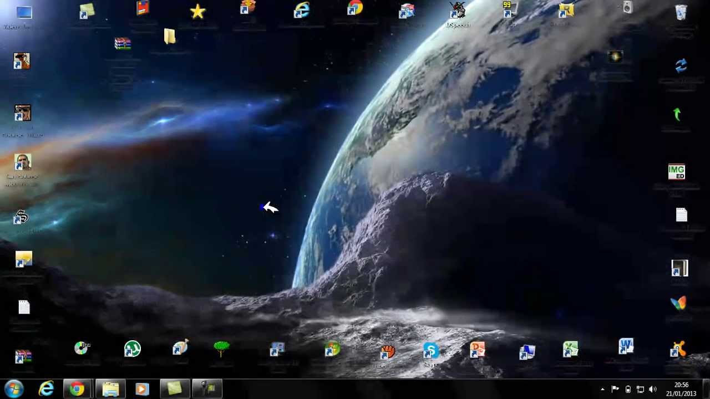
Task: Switch to the green note taskbar app
Action: [175, 389]
